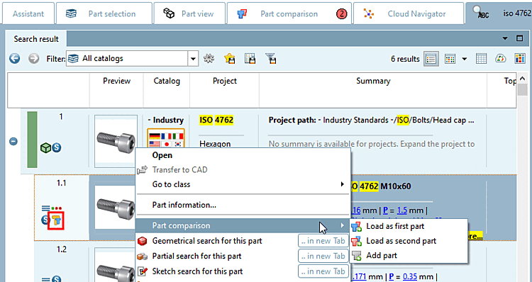This screenshot has height=282, width=532.
Task: Open the All catalogs filter dropdown
Action: (193, 59)
